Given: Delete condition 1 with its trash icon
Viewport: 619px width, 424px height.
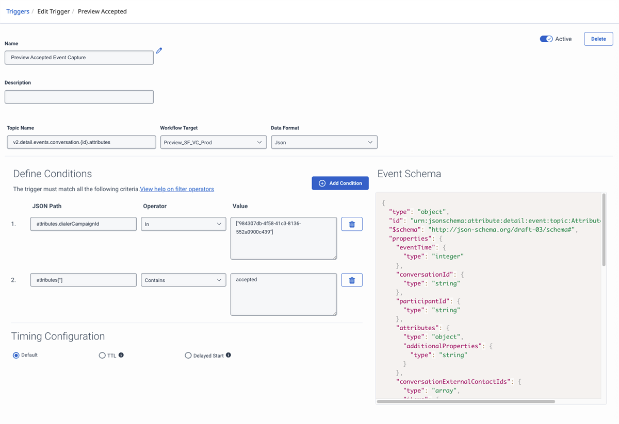Looking at the screenshot, I should pos(352,224).
